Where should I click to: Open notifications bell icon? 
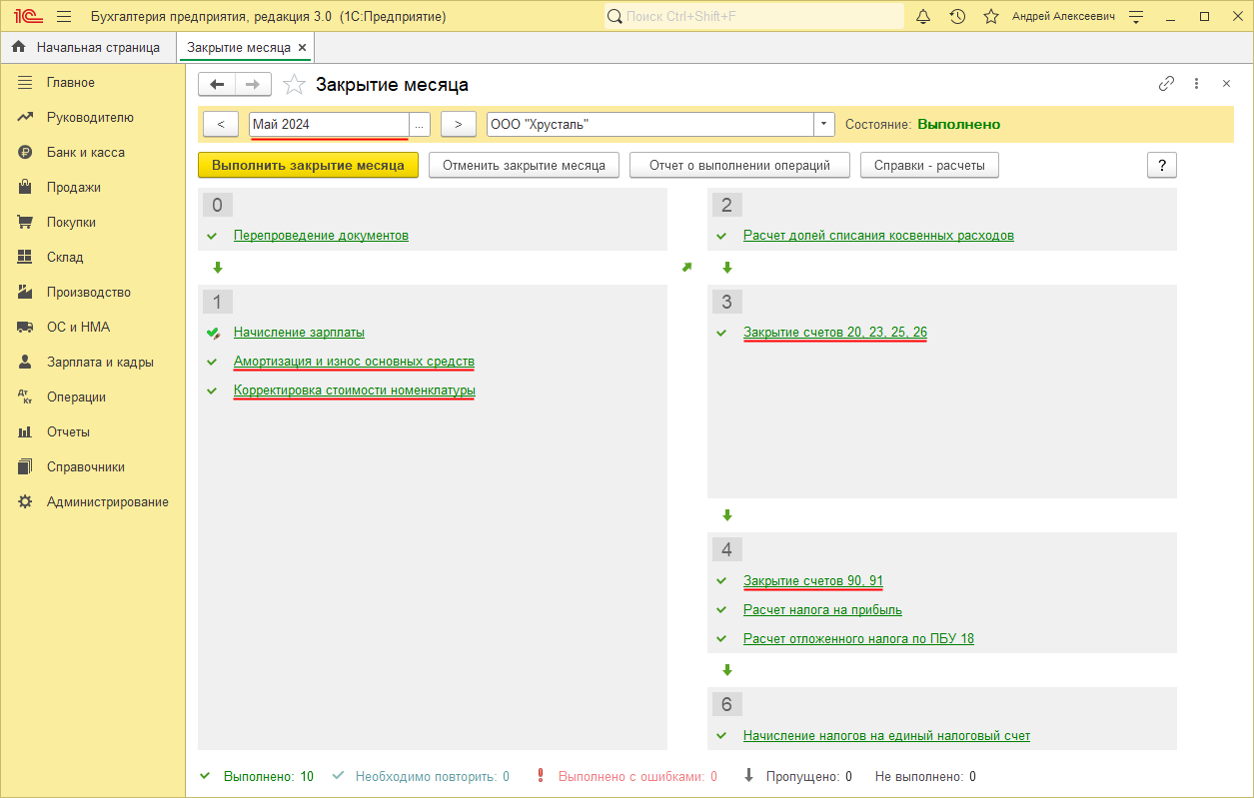(x=923, y=17)
